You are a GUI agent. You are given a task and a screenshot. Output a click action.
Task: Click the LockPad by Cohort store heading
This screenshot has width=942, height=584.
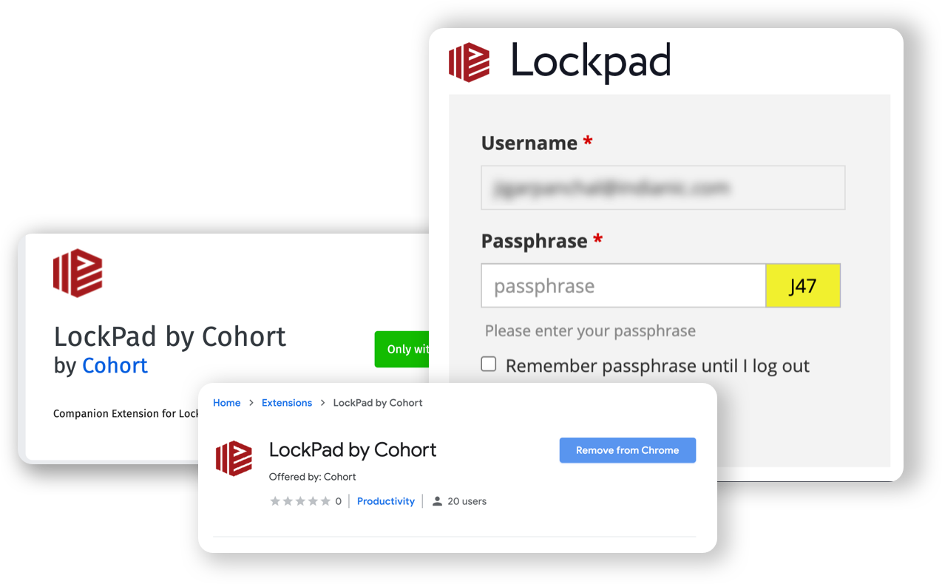click(353, 449)
